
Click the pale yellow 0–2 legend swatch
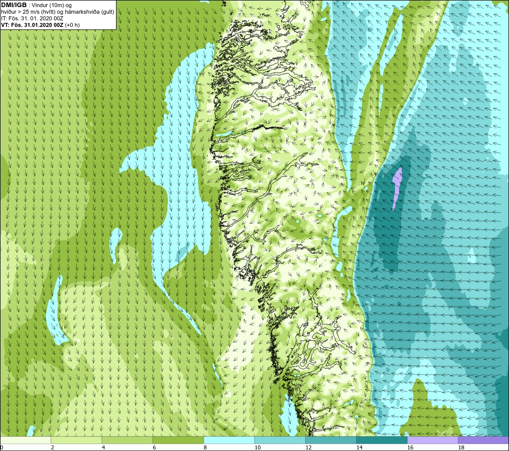25,440
